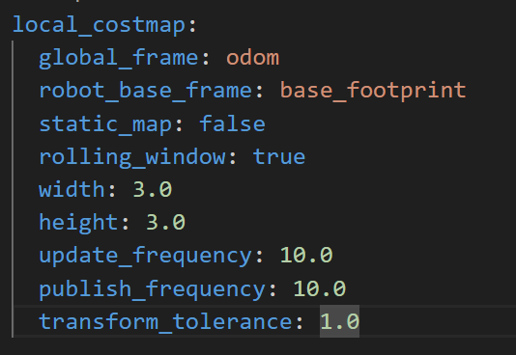
Task: Click the height key
Action: point(78,223)
